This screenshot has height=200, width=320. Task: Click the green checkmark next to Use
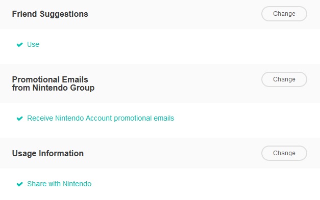click(19, 45)
